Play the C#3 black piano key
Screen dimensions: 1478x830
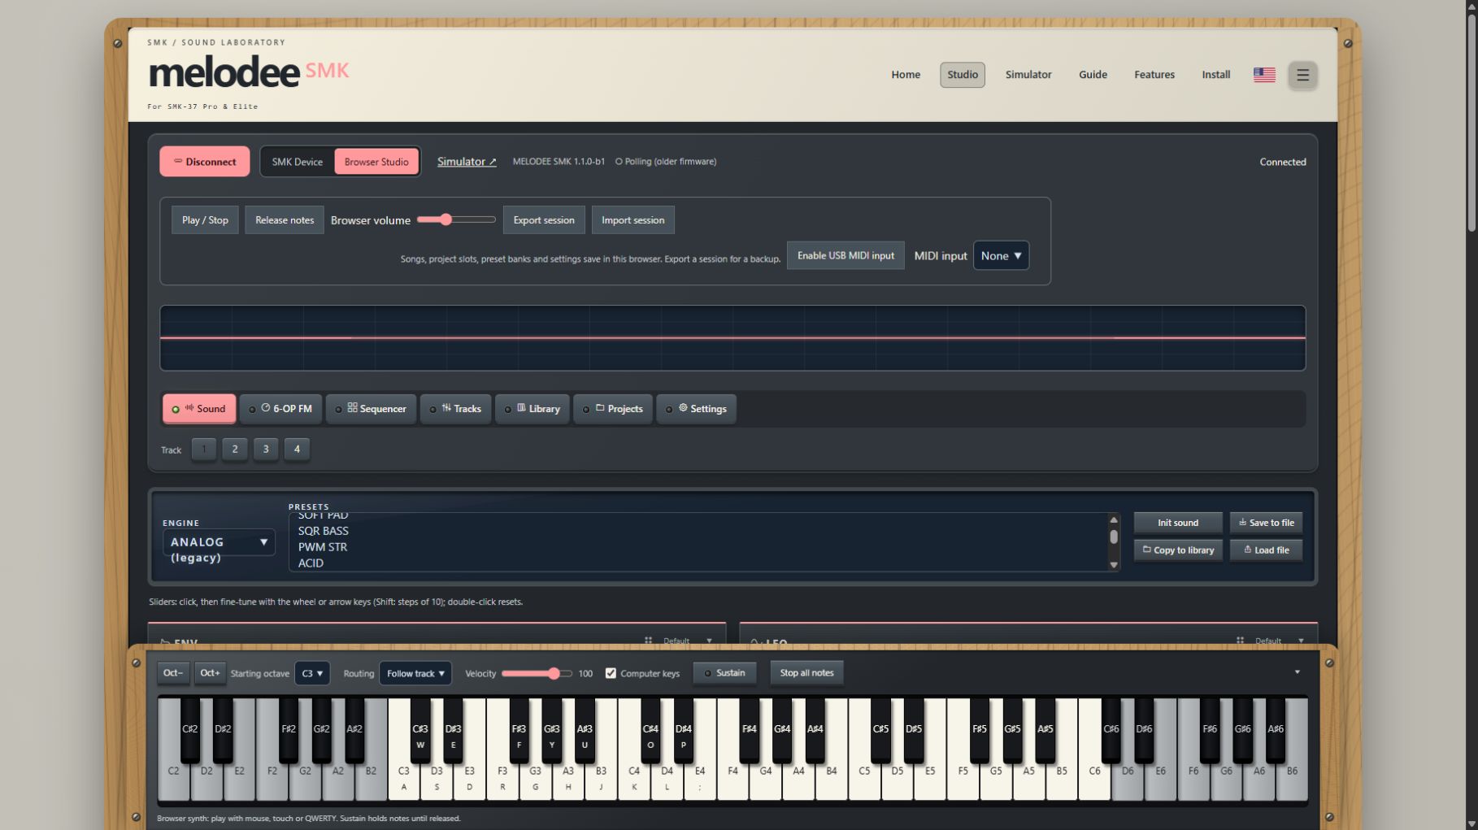pos(419,730)
